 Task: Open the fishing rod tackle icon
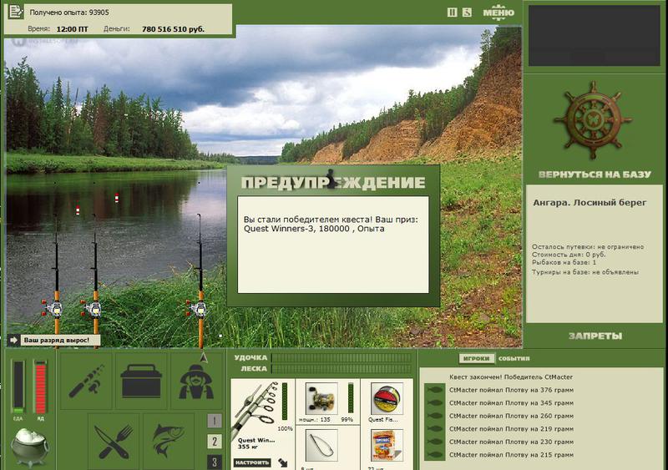[x=87, y=381]
